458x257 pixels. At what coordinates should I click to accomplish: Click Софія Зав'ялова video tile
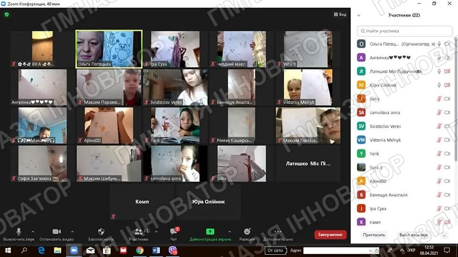[42, 163]
